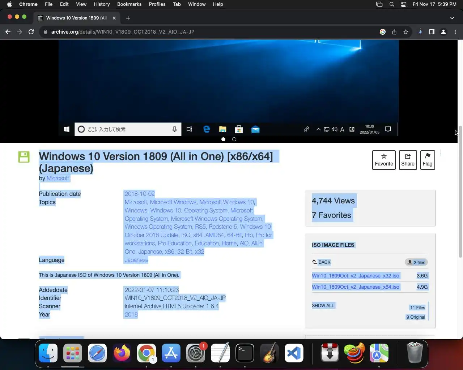This screenshot has height=370, width=463.
Task: Click the browser back arrow
Action: pos(8,32)
